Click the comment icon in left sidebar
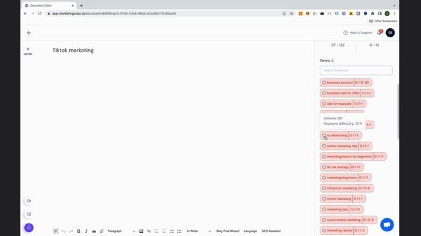 (x=29, y=214)
